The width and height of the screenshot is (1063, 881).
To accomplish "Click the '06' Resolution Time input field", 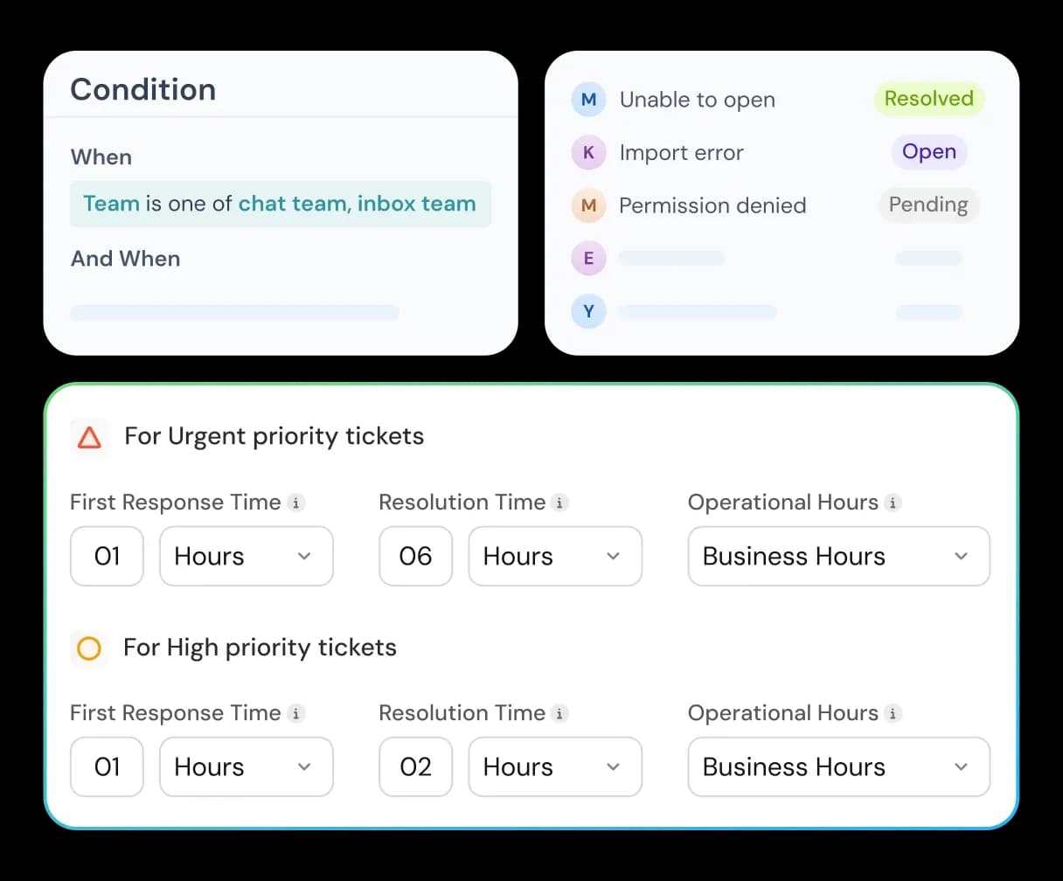I will [x=415, y=557].
